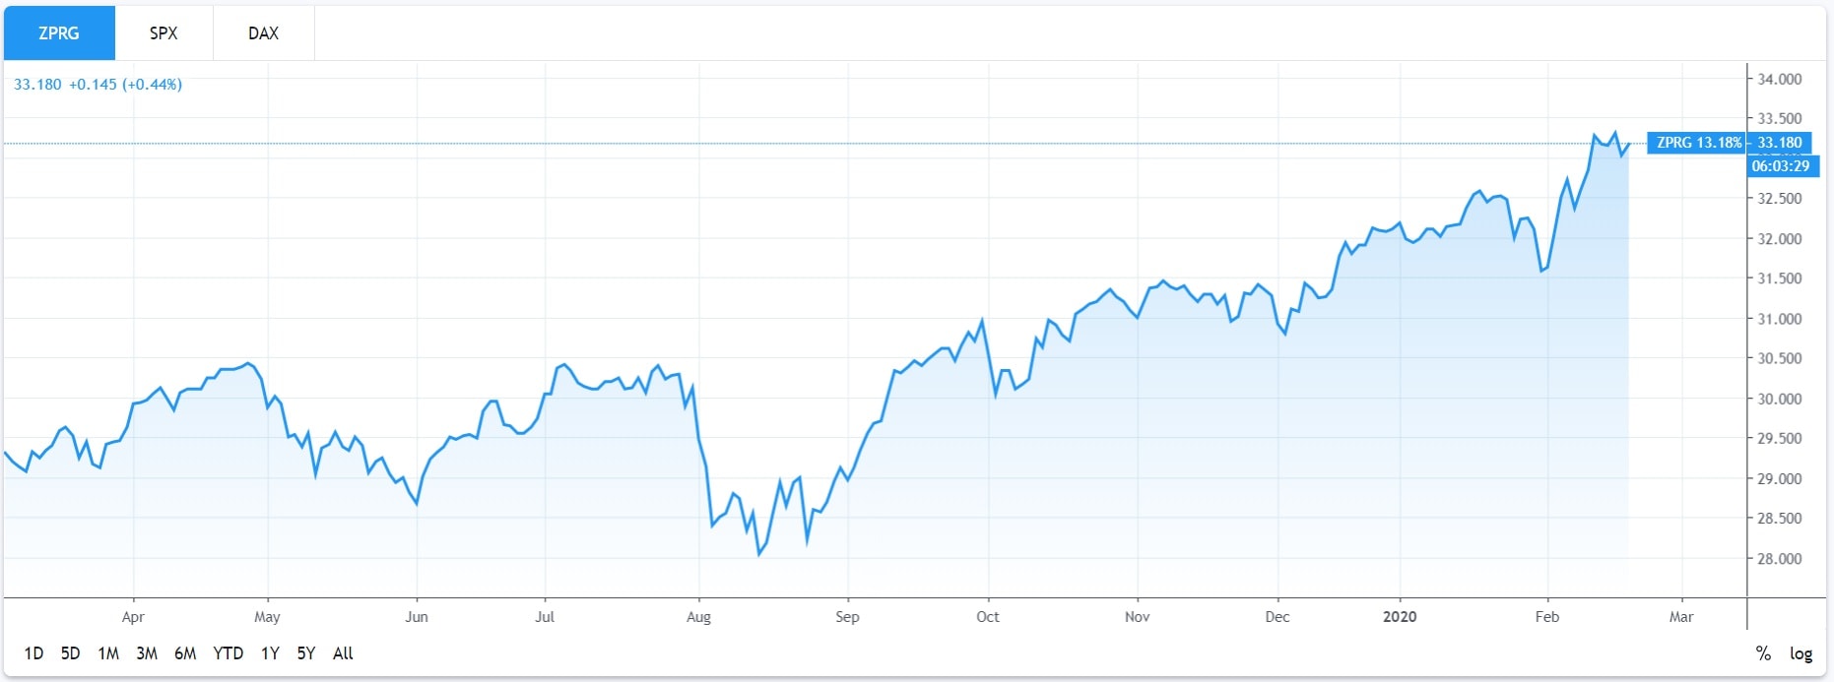Toggle logarithmic scale with log
The height and width of the screenshot is (682, 1834).
(1801, 653)
